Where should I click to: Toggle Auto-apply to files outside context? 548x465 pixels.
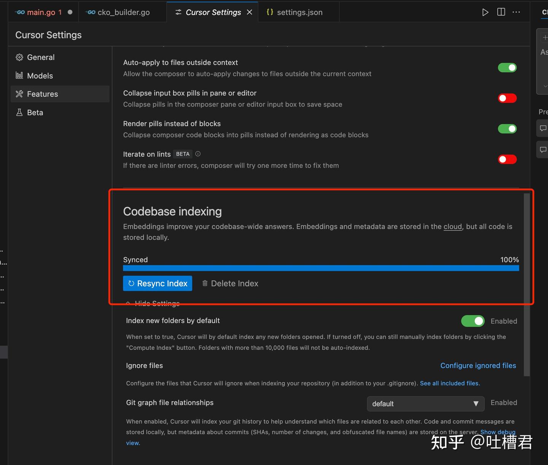click(507, 68)
